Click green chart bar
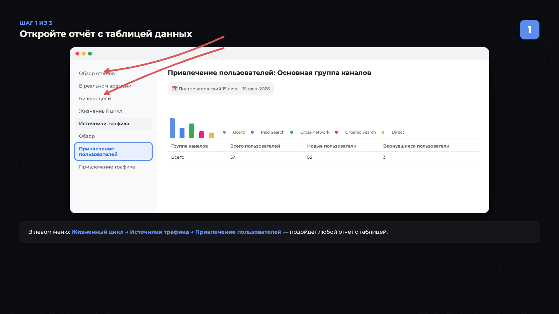 point(192,131)
